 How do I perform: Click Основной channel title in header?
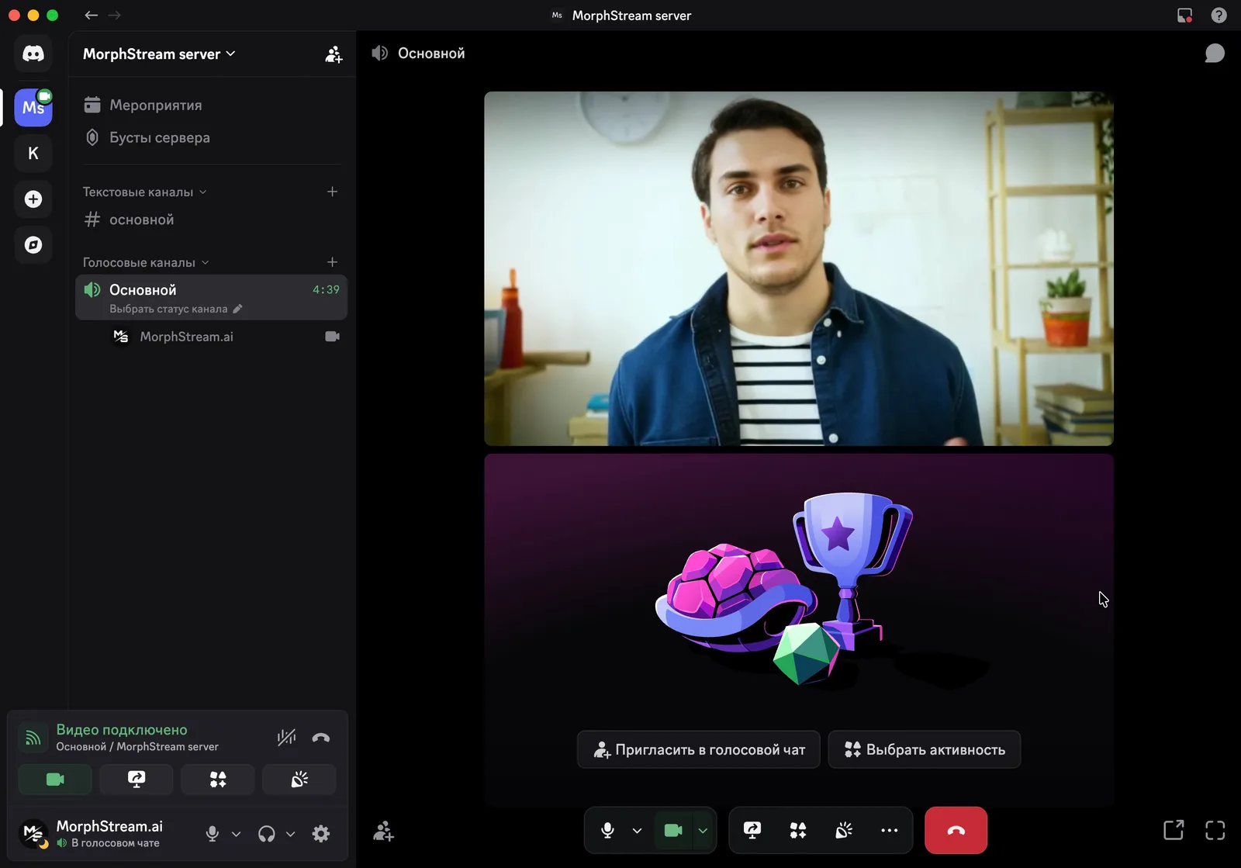click(x=431, y=54)
